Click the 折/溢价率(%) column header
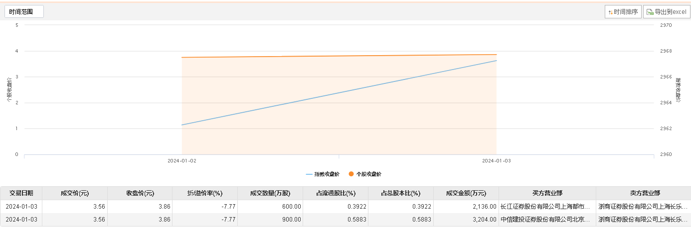The height and width of the screenshot is (227, 691). click(x=204, y=193)
